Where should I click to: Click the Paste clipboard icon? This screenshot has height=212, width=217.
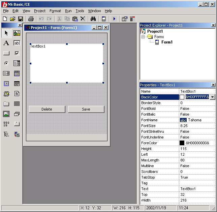pyautogui.click(x=75, y=19)
